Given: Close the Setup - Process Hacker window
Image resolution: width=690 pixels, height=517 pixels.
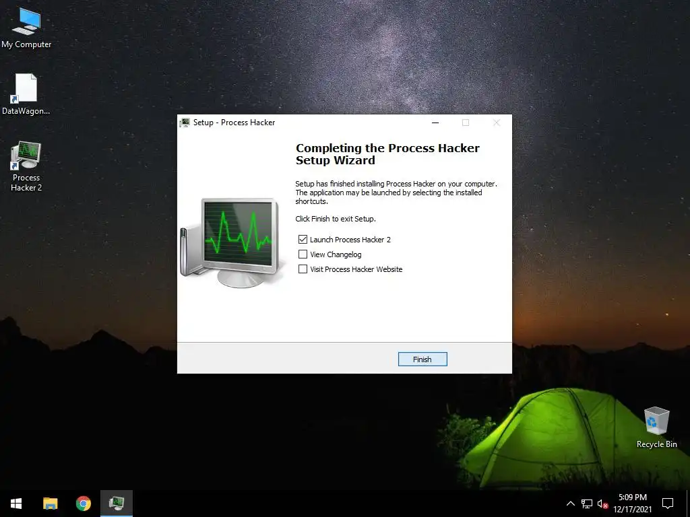Looking at the screenshot, I should 497,123.
